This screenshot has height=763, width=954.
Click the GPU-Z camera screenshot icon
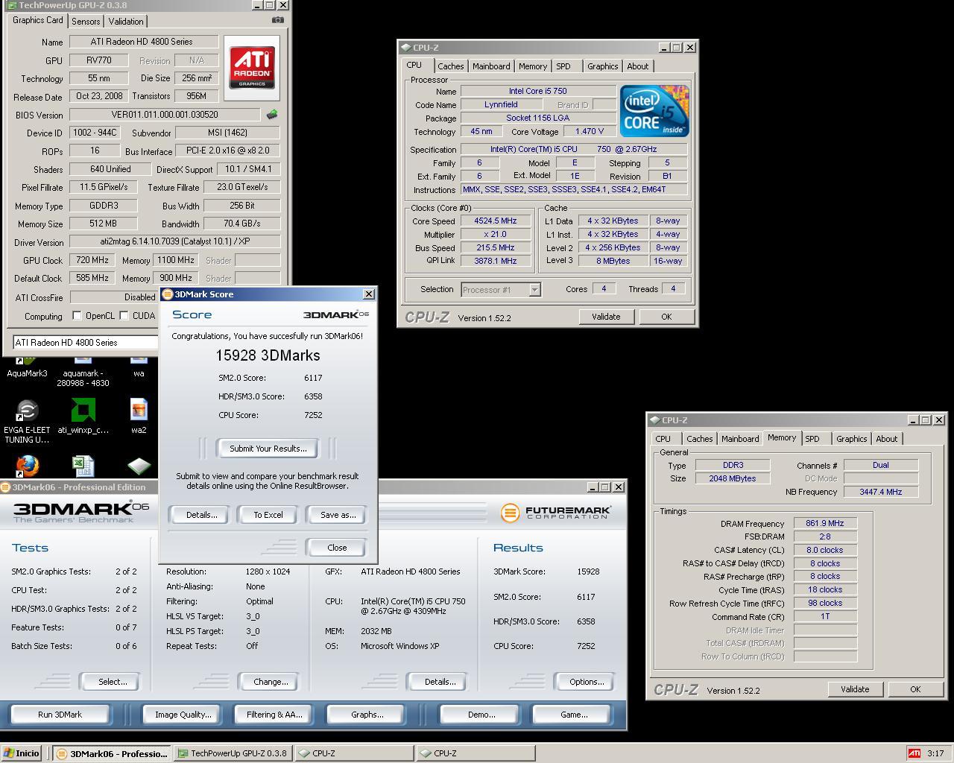click(277, 20)
